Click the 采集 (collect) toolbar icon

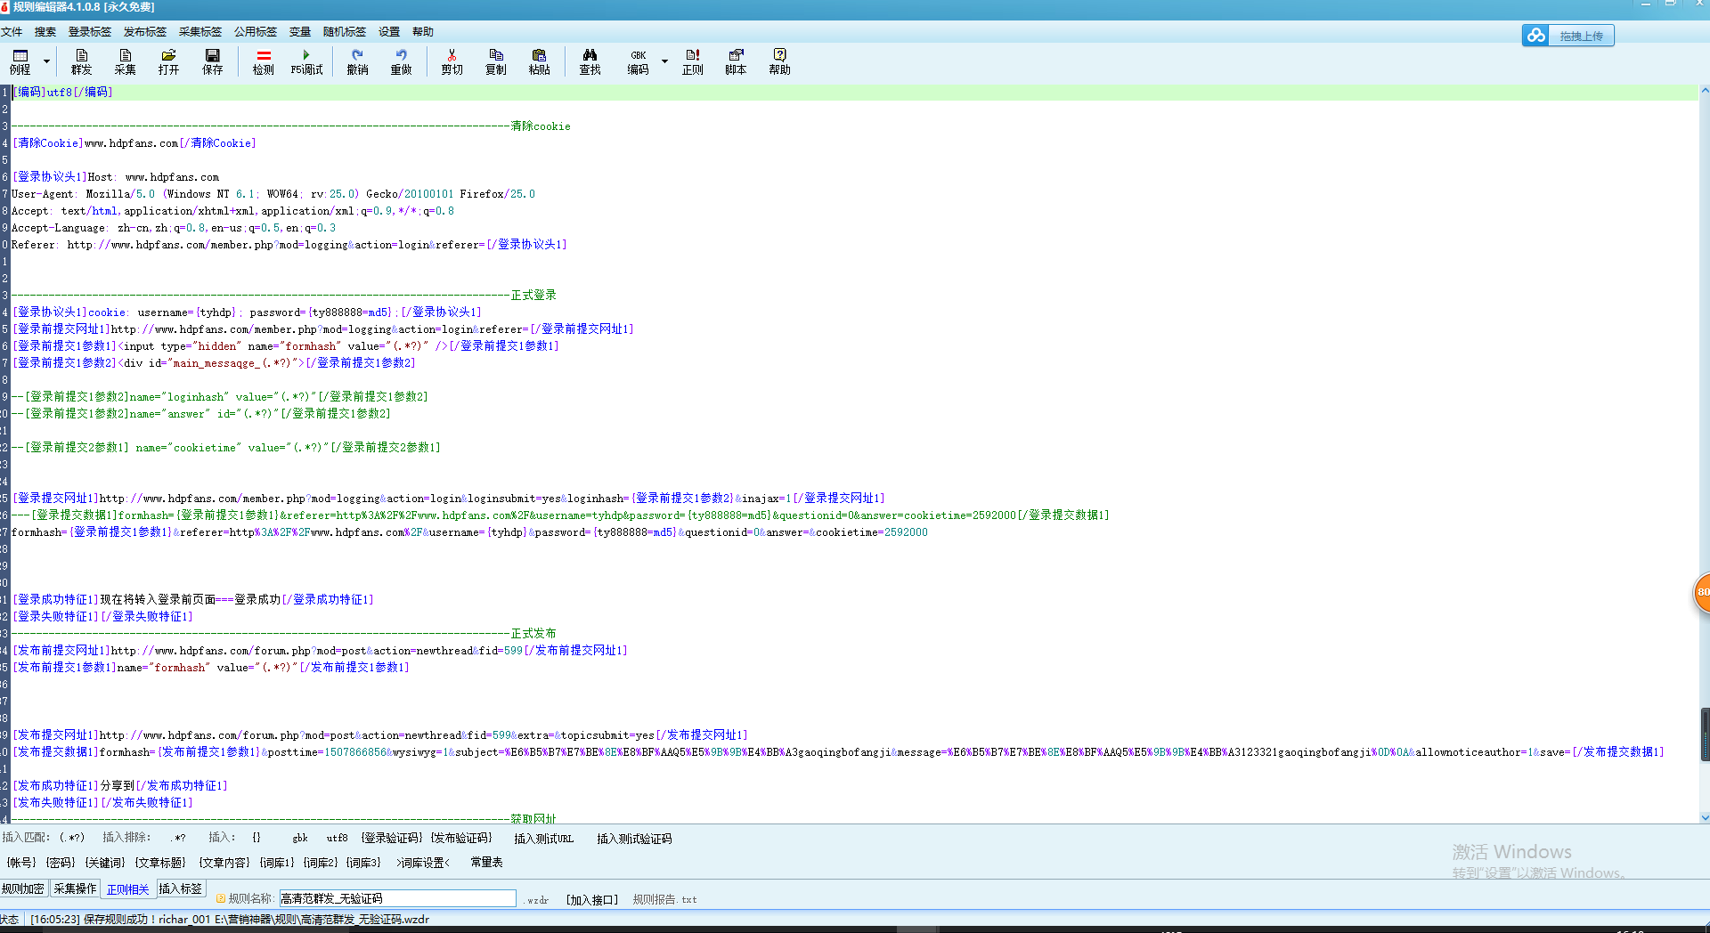click(125, 61)
